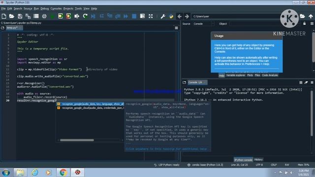Click the Open file toolbar icon
Screen dimensions: 315x177
(x=12, y=16)
